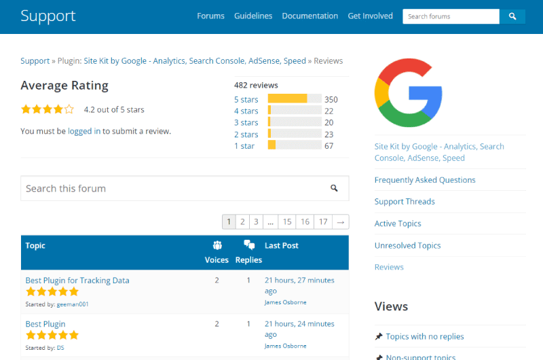Click the 350 count for 5 stars
Viewport: 543px width, 360px height.
pyautogui.click(x=331, y=100)
